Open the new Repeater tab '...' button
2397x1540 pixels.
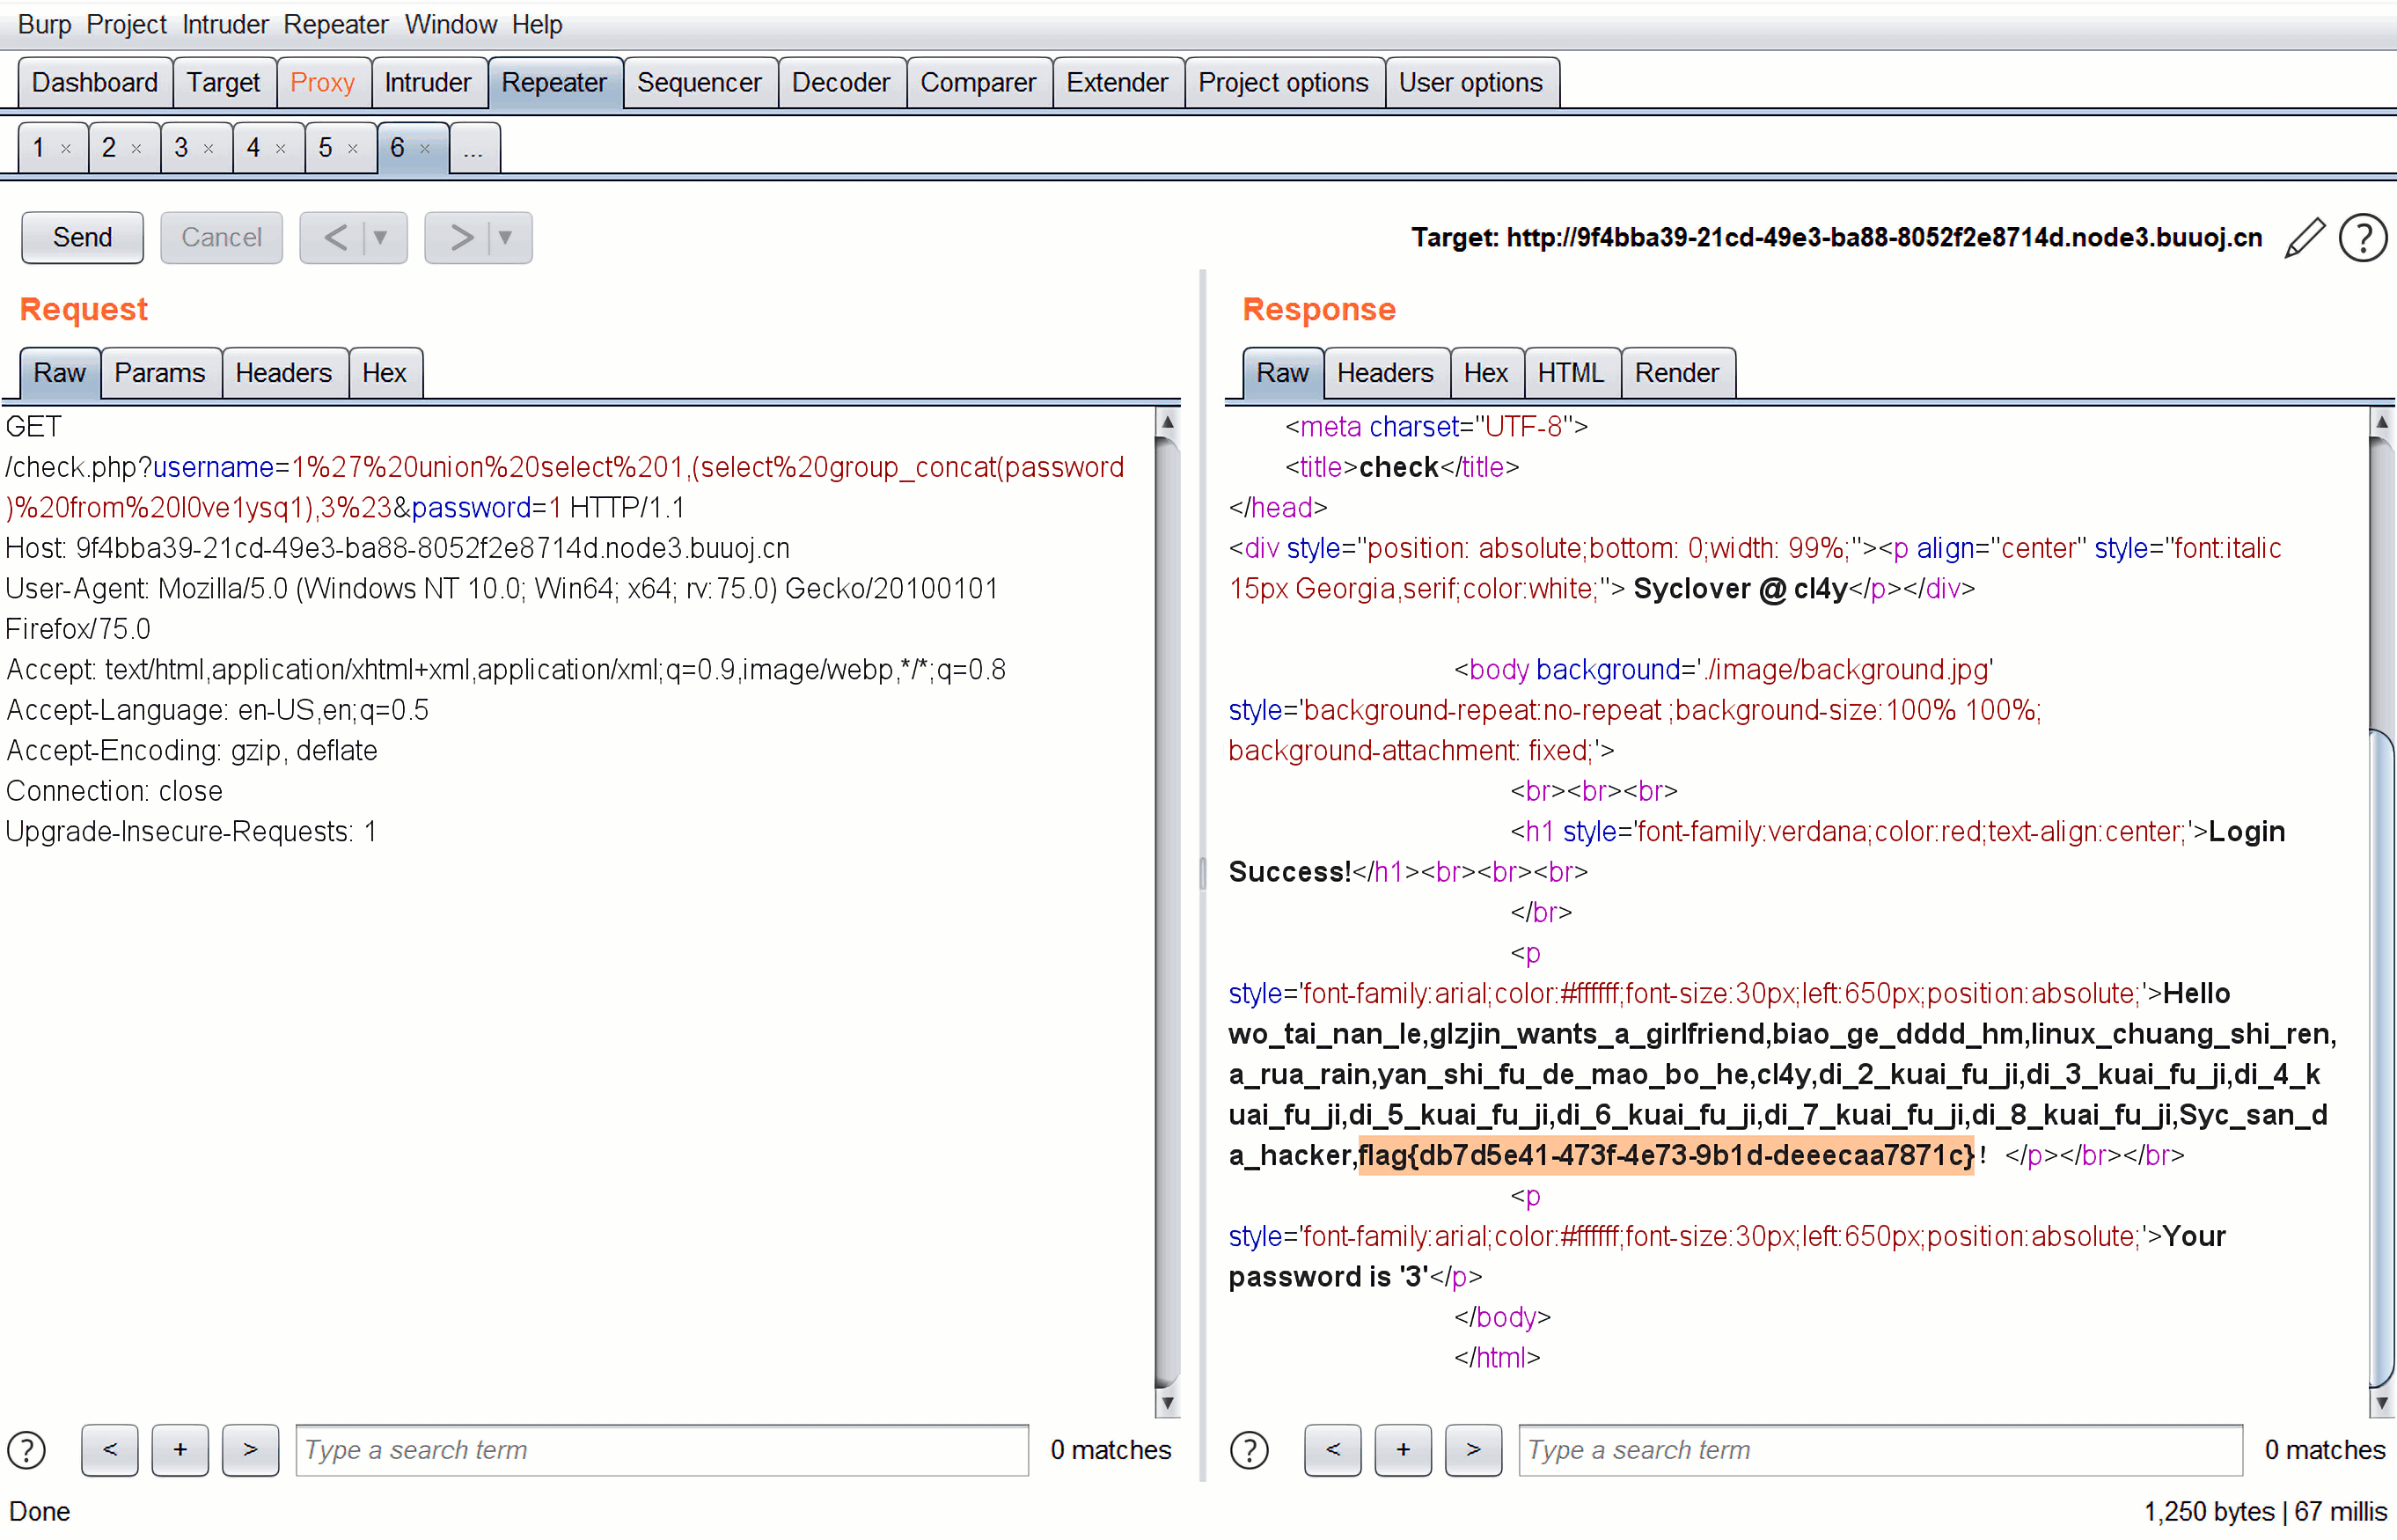474,148
